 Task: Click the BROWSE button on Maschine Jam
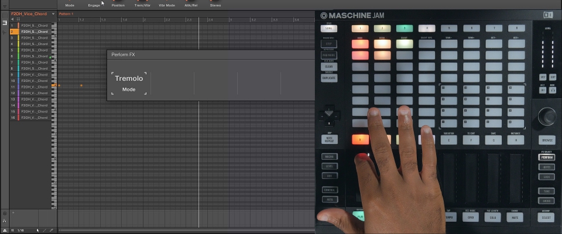tap(547, 140)
